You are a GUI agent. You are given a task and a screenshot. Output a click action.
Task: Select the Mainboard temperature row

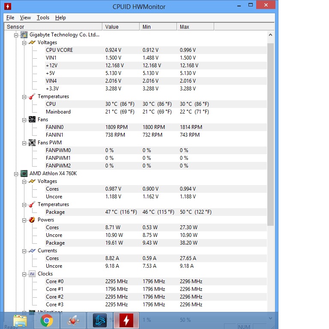[156, 112]
